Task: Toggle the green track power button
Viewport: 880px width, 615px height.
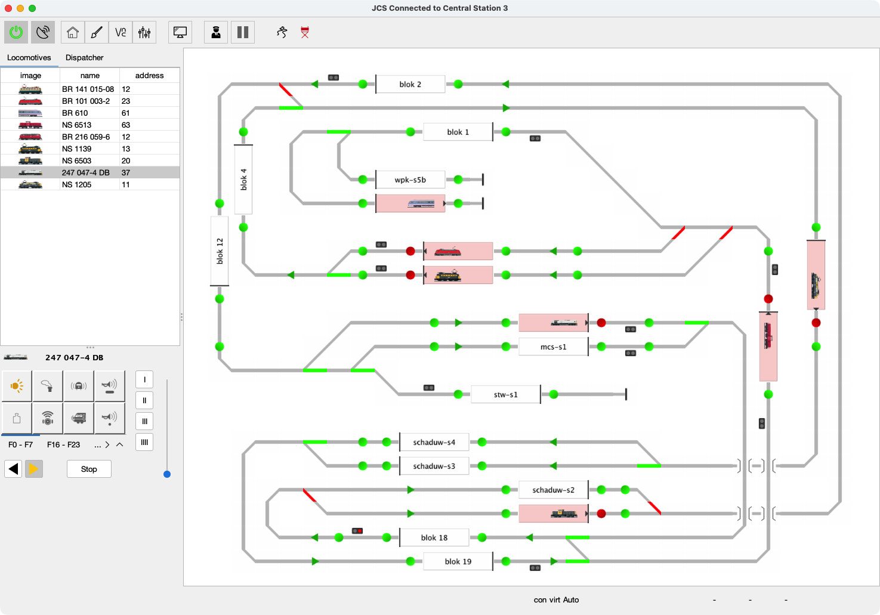Action: point(16,32)
